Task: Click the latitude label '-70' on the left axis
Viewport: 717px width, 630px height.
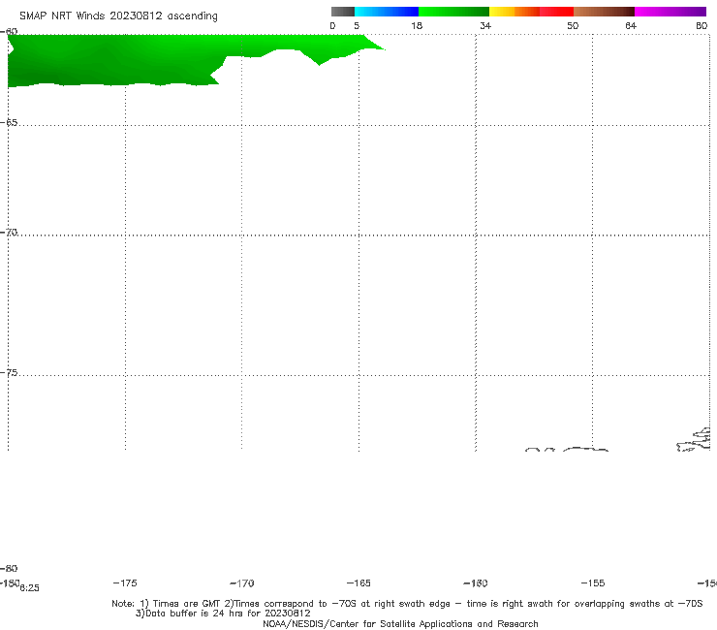Action: pos(9,233)
